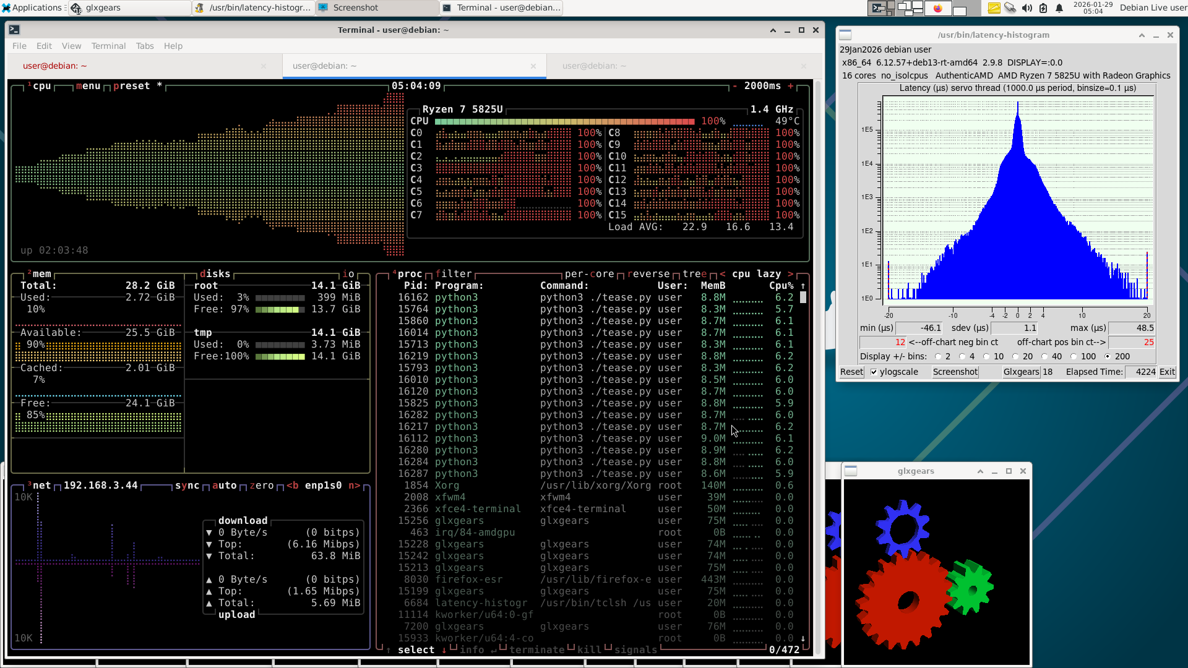The width and height of the screenshot is (1188, 668).
Task: Roll up the latency-histogram window
Action: pos(1142,35)
